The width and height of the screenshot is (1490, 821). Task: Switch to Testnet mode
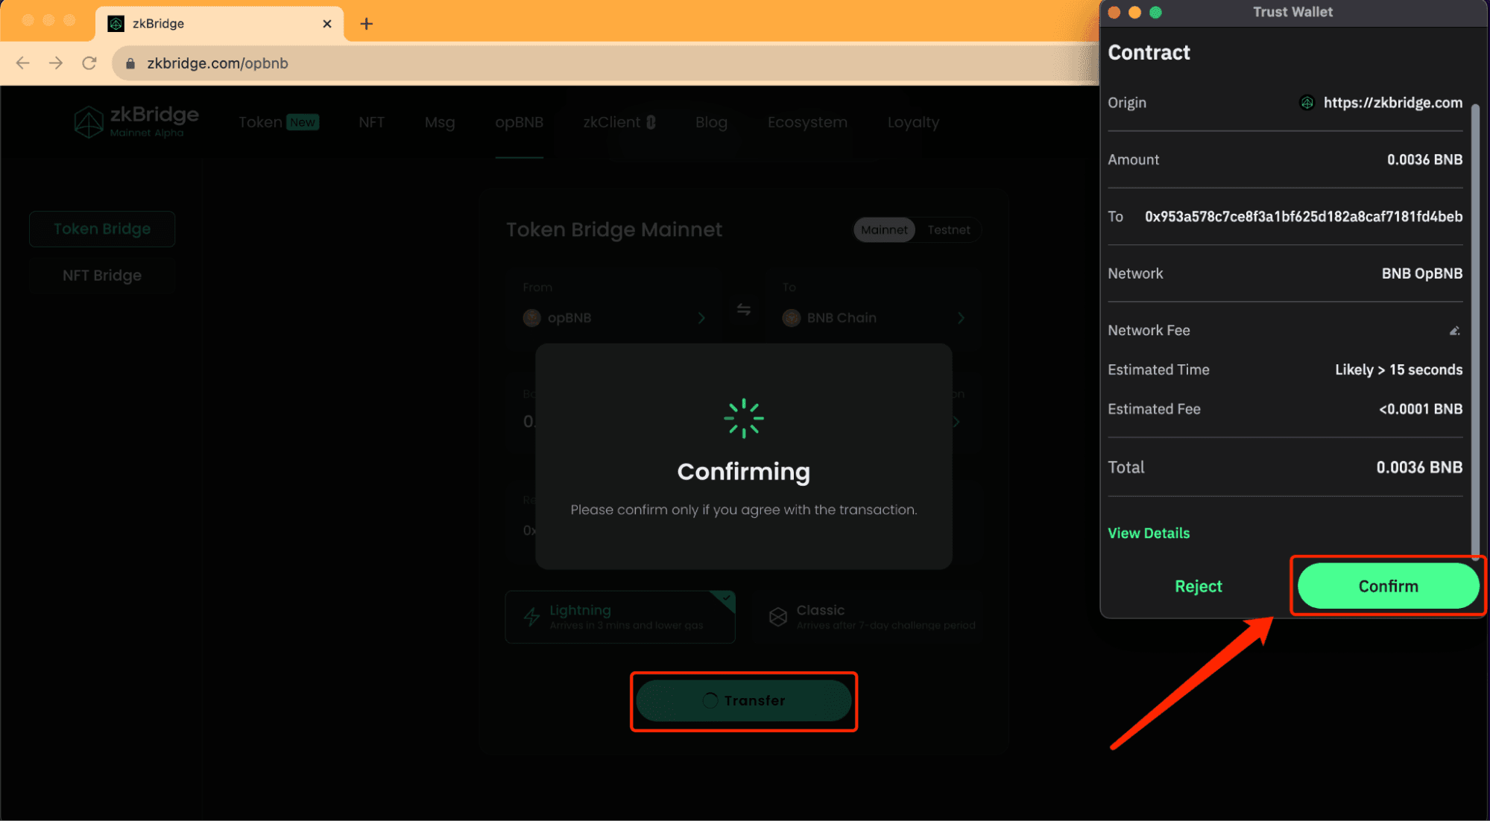point(948,230)
